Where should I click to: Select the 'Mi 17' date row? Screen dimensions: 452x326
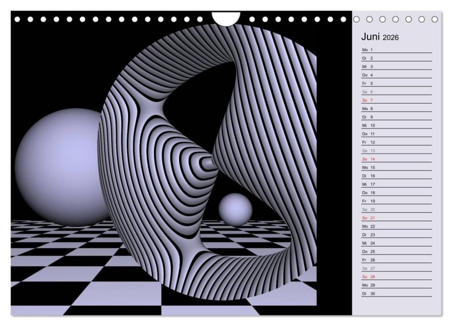click(x=397, y=184)
